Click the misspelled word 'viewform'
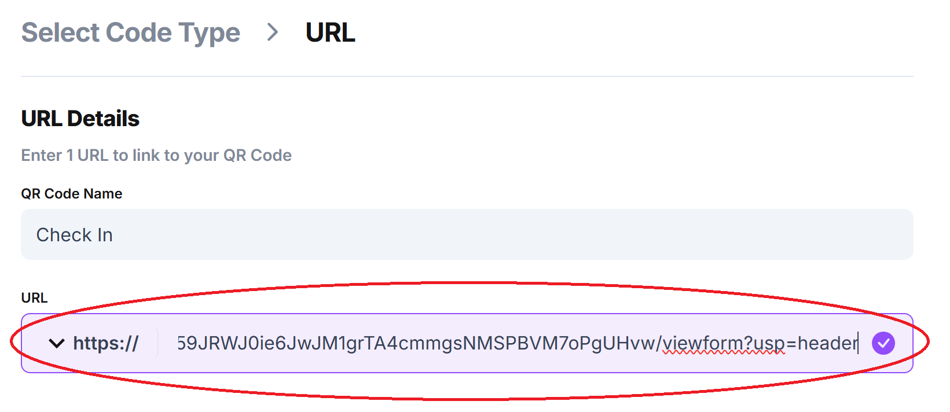This screenshot has width=950, height=412. tap(699, 343)
